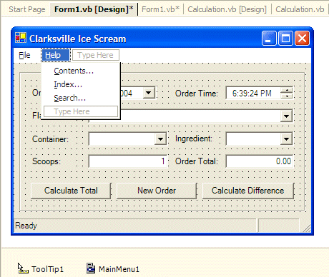
Task: Switch to the Start Page tab
Action: coord(27,9)
